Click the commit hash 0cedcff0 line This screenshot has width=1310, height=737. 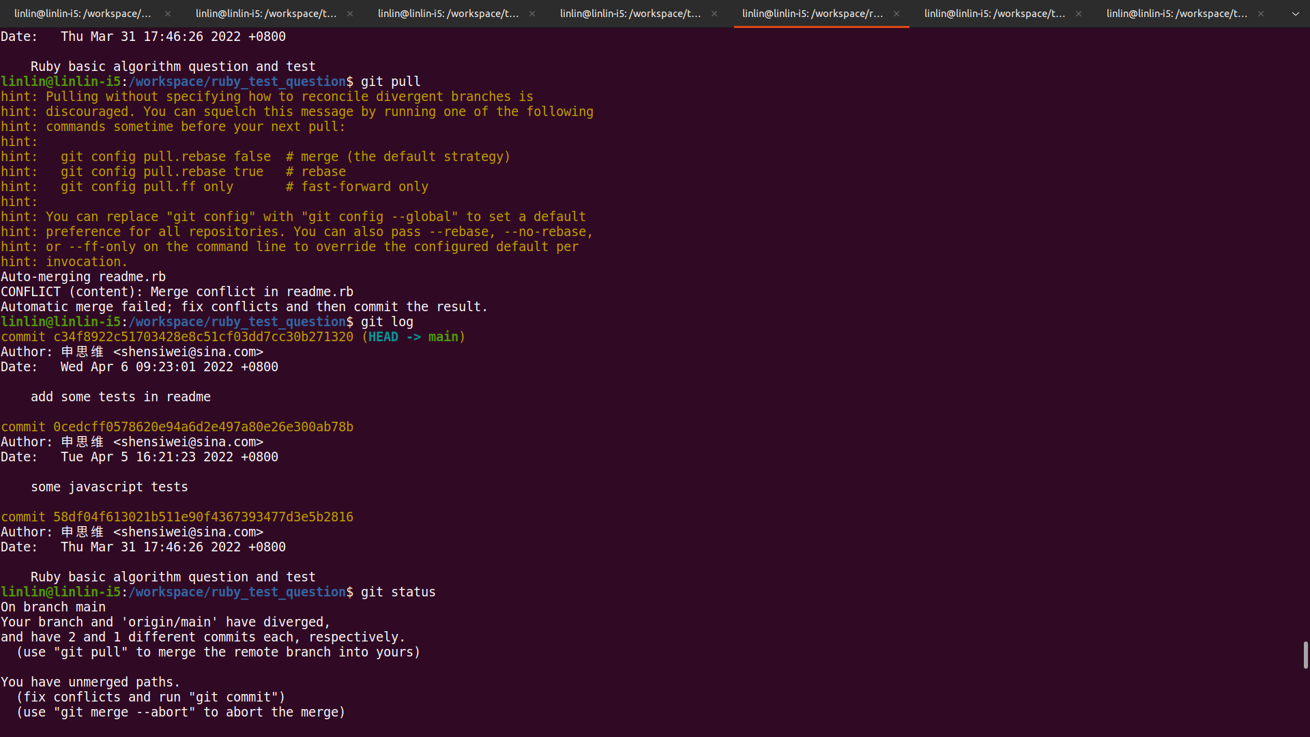203,427
